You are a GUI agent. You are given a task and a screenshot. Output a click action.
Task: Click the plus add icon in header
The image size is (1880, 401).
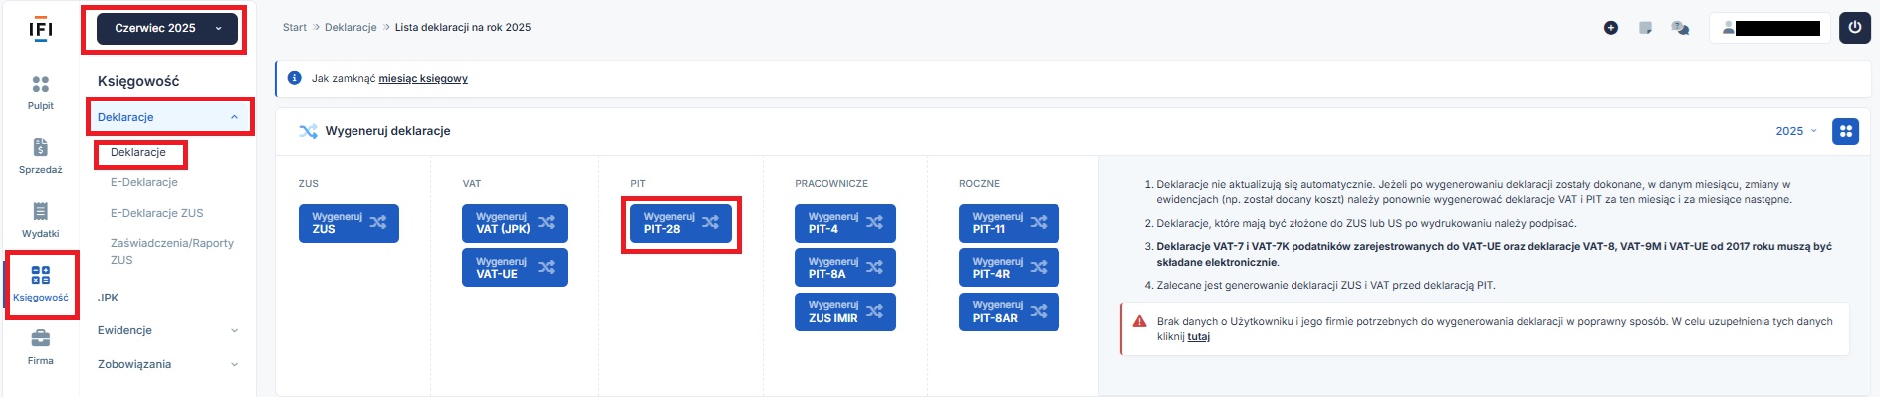(1611, 28)
